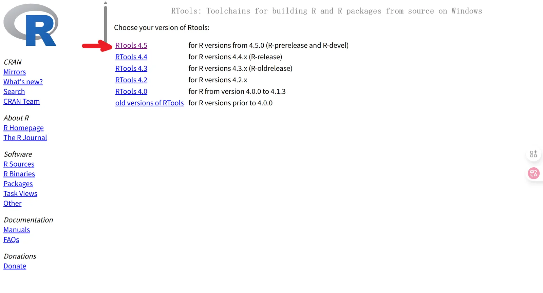Go to R Binaries page
The height and width of the screenshot is (293, 543).
point(19,174)
